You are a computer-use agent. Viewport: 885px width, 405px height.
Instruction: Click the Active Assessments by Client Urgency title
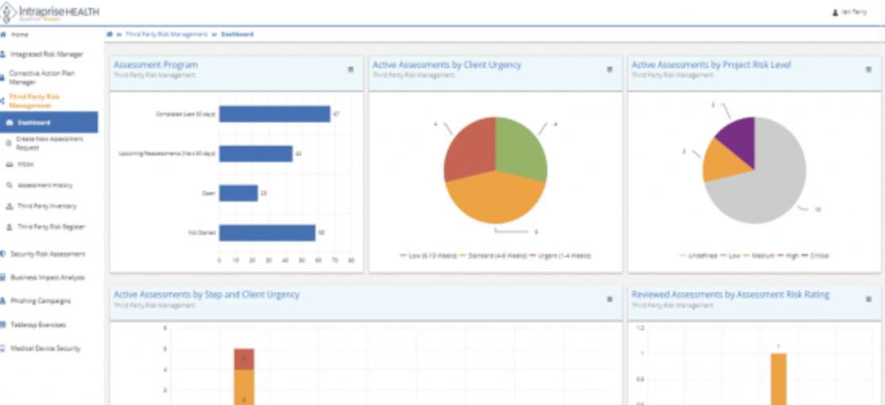[447, 65]
